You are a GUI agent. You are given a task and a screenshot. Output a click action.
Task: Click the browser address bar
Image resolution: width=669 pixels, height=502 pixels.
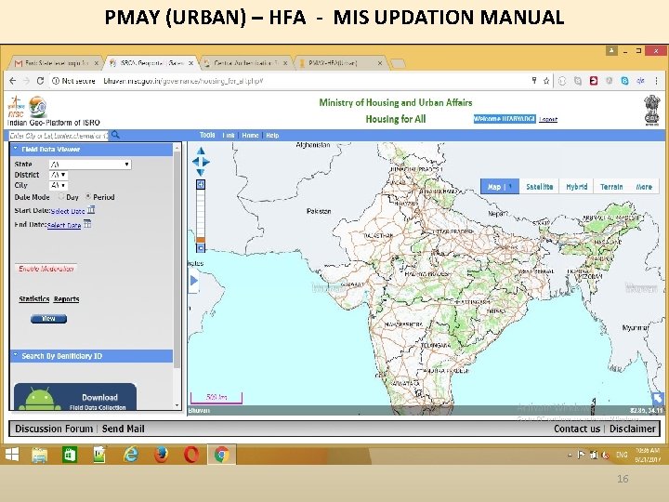[x=290, y=81]
